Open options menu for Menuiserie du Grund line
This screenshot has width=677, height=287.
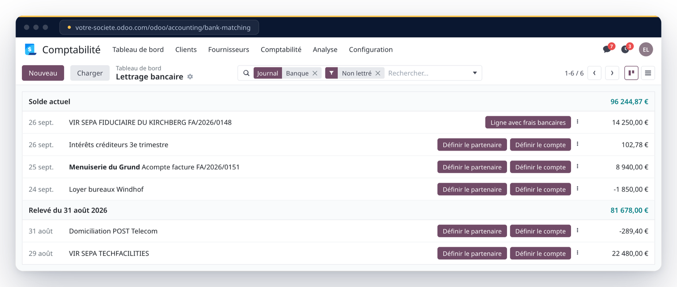pos(578,166)
